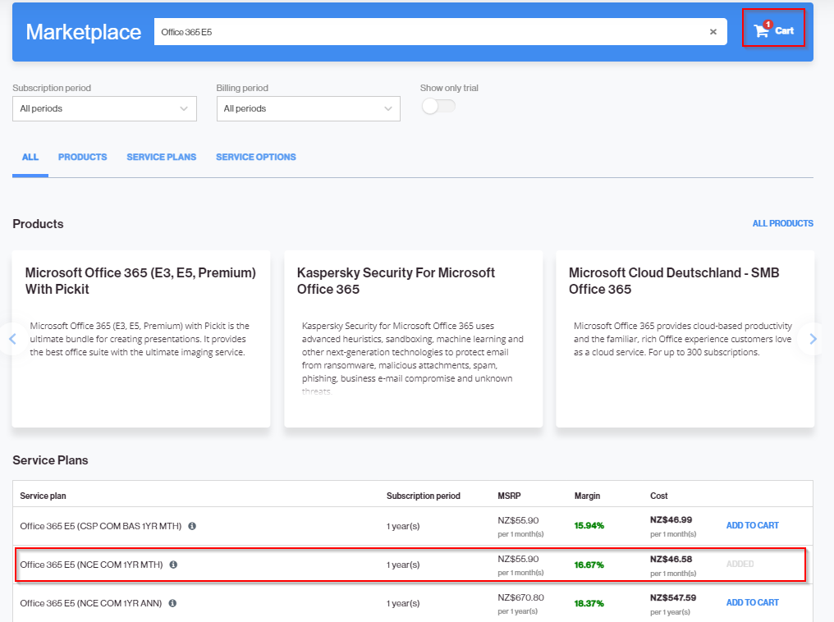This screenshot has width=834, height=622.
Task: Toggle the Show only trial switch
Action: click(438, 107)
